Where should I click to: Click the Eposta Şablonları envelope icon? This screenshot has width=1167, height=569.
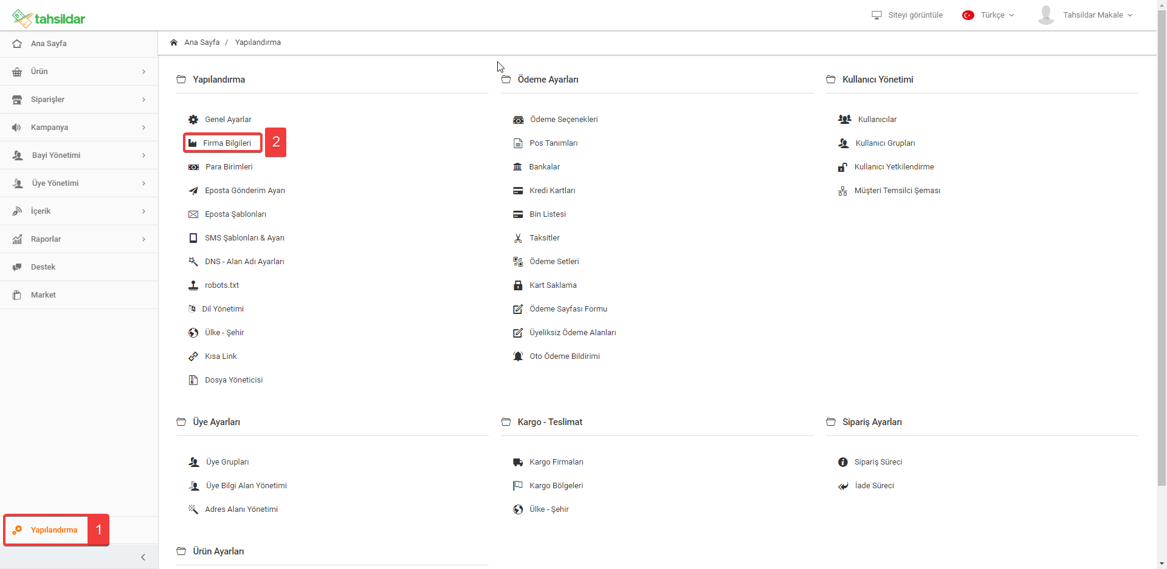(x=193, y=214)
